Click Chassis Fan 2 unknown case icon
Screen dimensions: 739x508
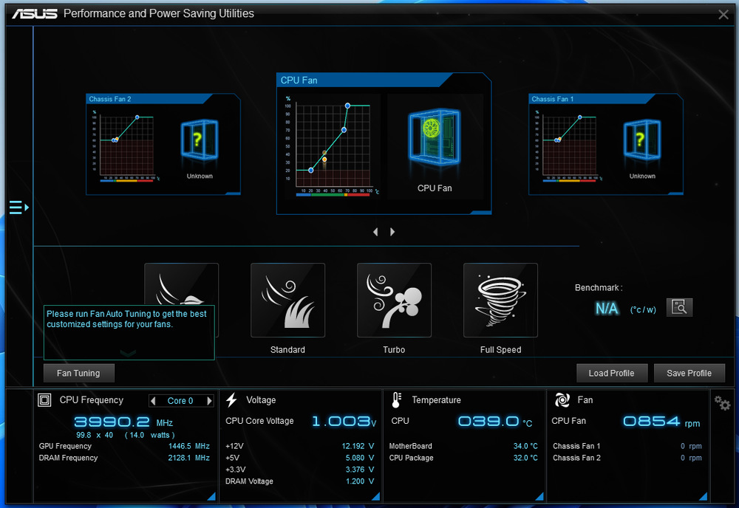[200, 140]
